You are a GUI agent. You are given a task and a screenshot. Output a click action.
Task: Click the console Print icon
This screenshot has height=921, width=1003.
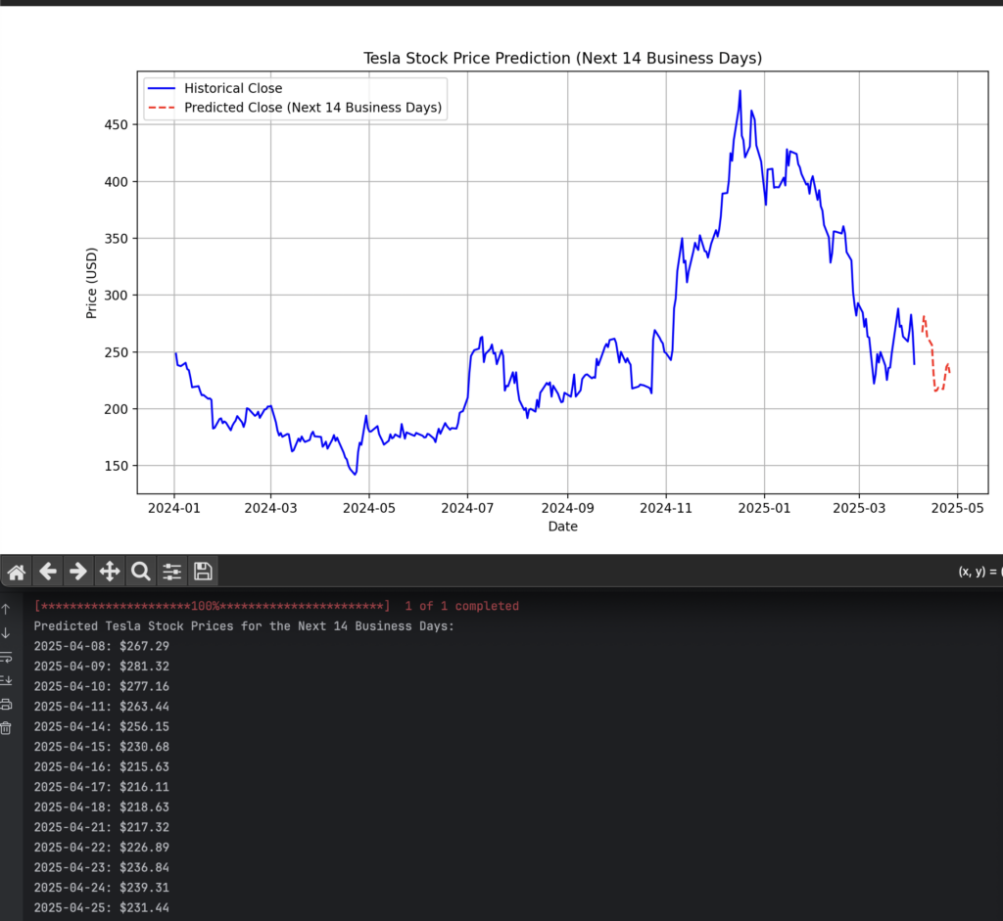pyautogui.click(x=6, y=705)
